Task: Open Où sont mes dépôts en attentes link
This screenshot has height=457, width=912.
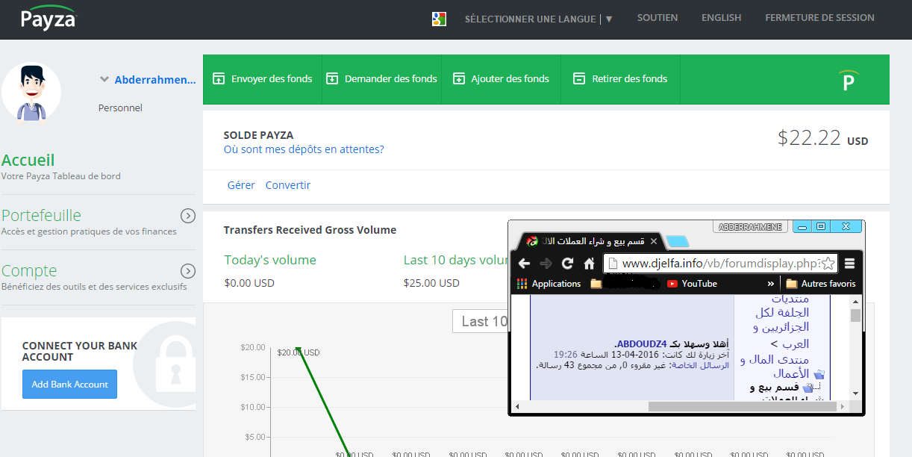Action: [304, 149]
